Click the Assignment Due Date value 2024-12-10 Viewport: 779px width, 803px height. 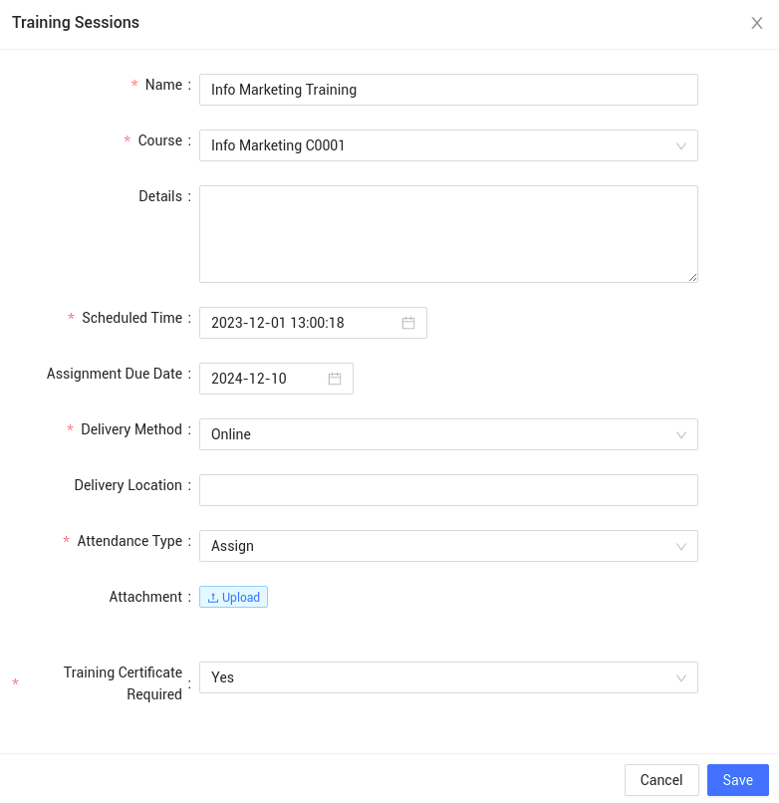249,379
